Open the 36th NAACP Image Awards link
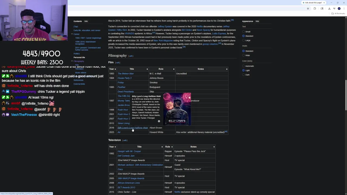The width and height of the screenshot is (347, 195). (131, 178)
